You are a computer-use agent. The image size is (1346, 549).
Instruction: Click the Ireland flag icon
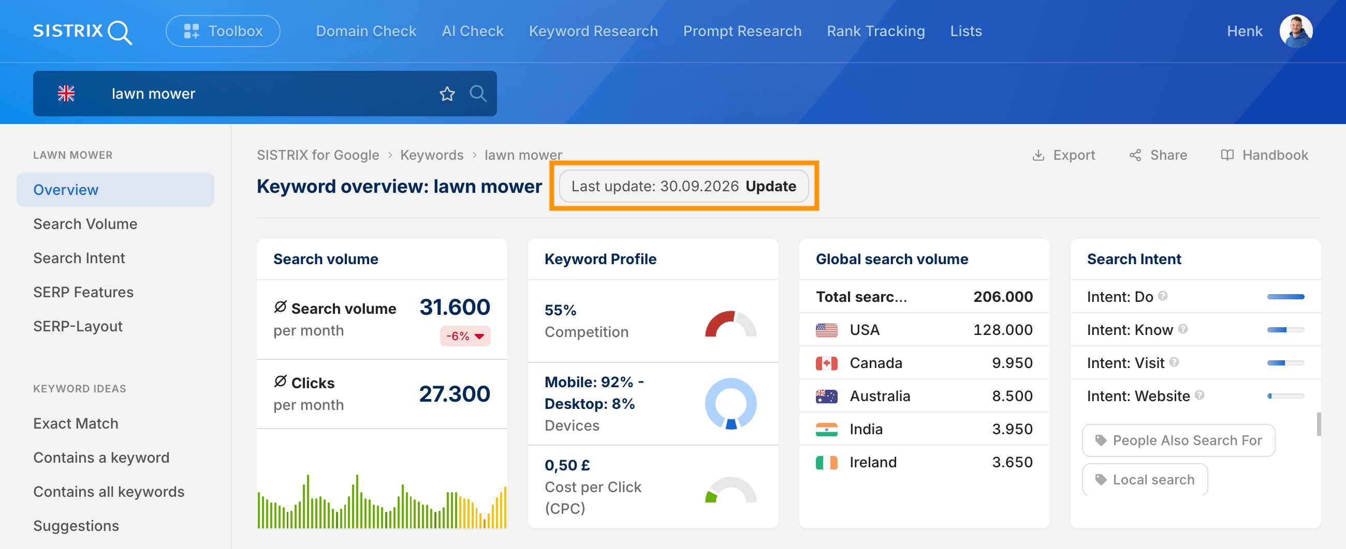click(826, 462)
